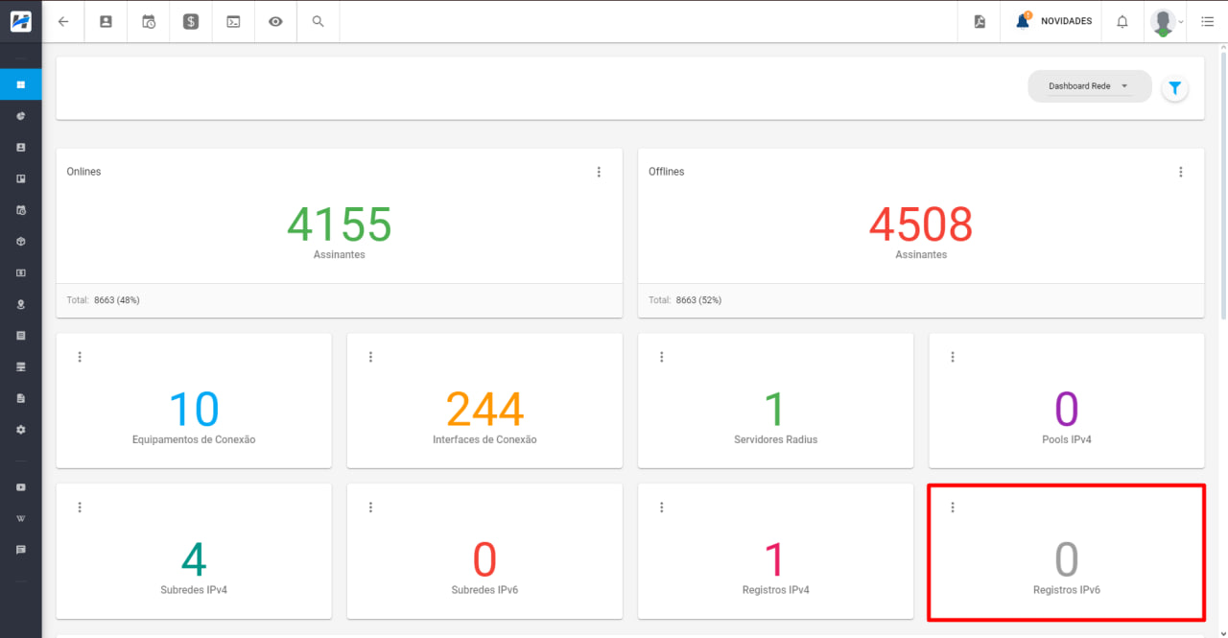This screenshot has width=1228, height=638.
Task: Click the dollar sign financial icon
Action: (191, 21)
